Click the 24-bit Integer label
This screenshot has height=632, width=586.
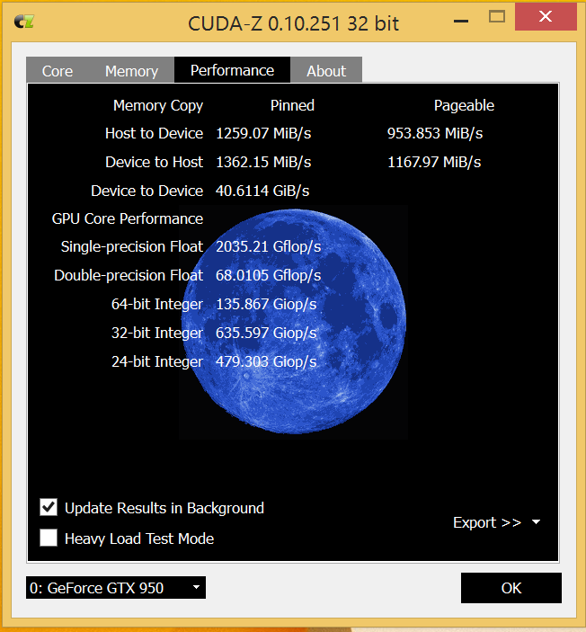pyautogui.click(x=157, y=361)
